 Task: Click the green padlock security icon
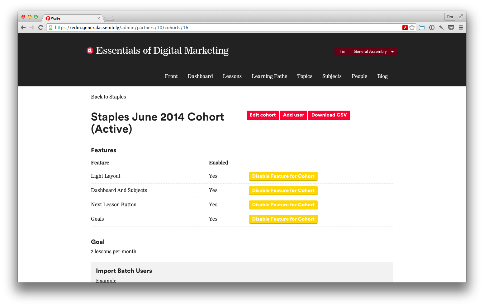[50, 28]
